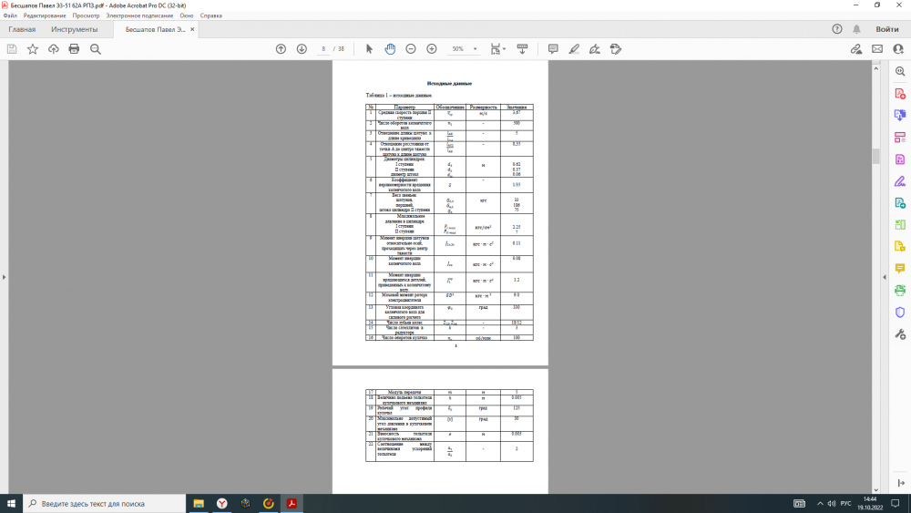Open the More Tools wrench icon

(900, 334)
